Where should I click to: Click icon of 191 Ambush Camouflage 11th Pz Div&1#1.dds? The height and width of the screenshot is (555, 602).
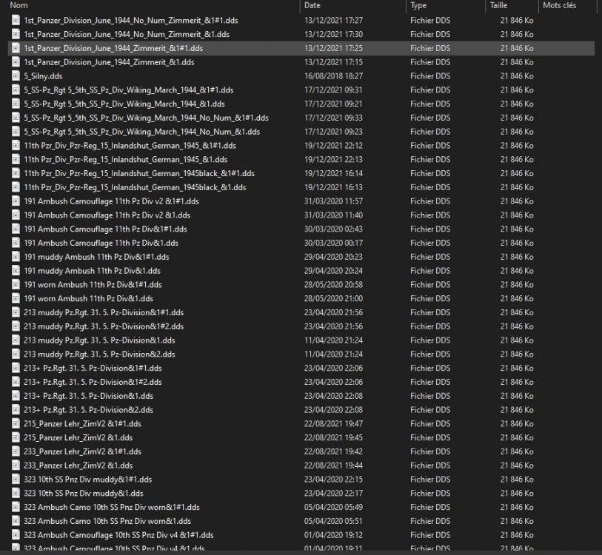16,229
